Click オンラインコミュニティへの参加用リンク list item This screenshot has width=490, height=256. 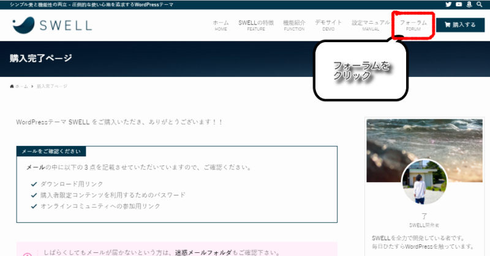[x=100, y=206]
